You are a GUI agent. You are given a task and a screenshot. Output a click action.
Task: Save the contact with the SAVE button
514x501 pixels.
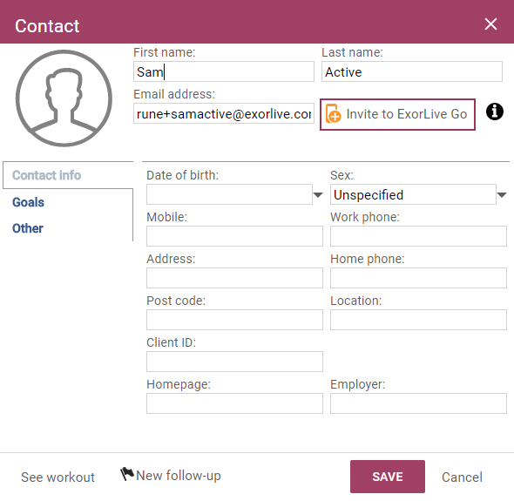(x=388, y=477)
